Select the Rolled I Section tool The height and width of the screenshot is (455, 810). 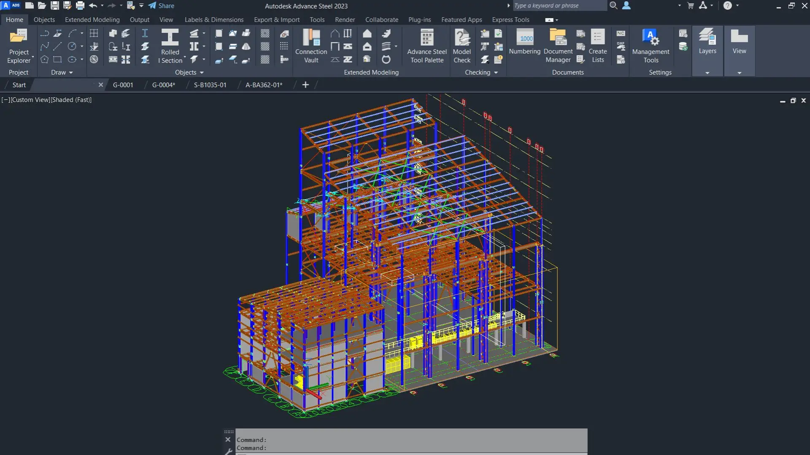[170, 45]
